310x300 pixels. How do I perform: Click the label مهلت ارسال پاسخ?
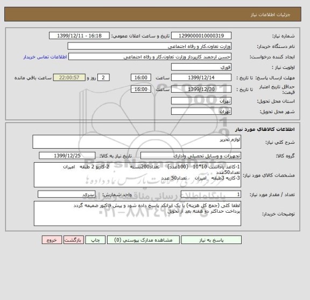click(275, 78)
